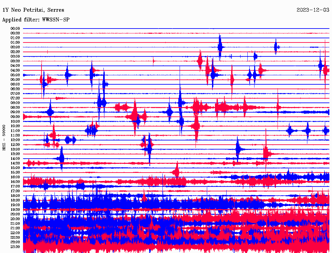Select the 15:00 time label
The height and width of the screenshot is (253, 332).
coord(15,168)
